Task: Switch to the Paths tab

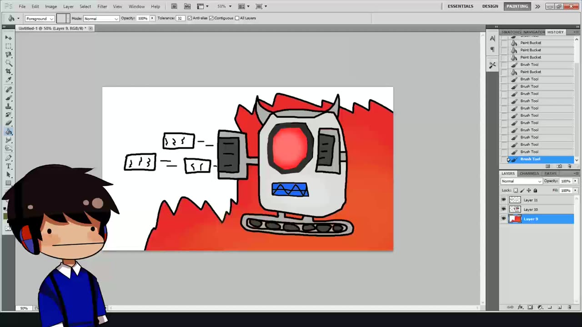Action: (x=550, y=173)
